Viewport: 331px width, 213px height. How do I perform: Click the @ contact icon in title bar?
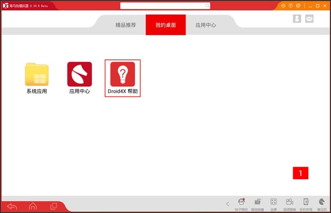(298, 6)
